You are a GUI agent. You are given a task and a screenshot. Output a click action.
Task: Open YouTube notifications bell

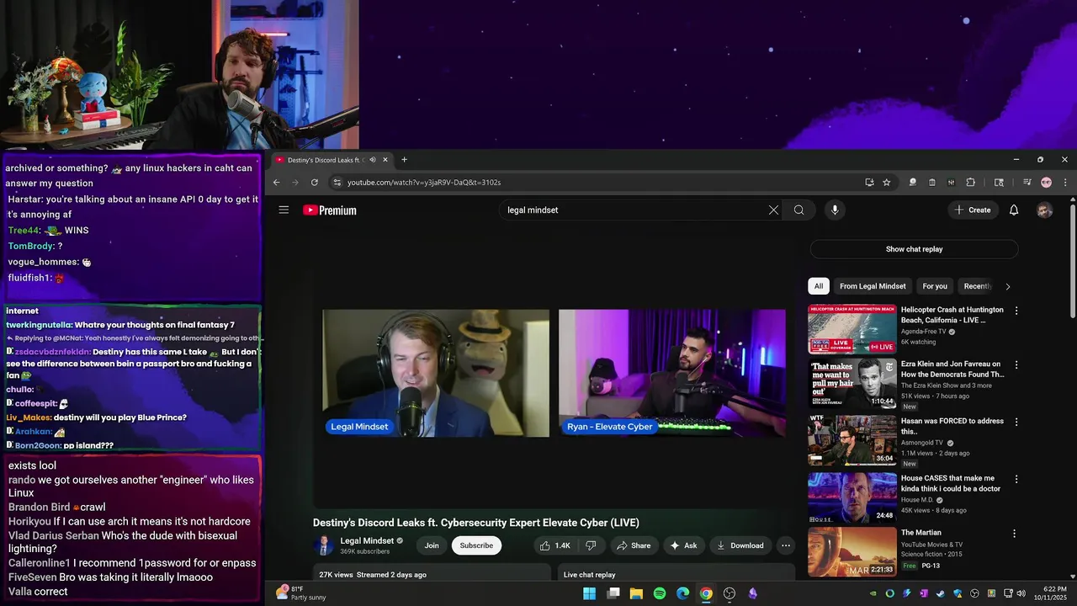pos(1014,210)
